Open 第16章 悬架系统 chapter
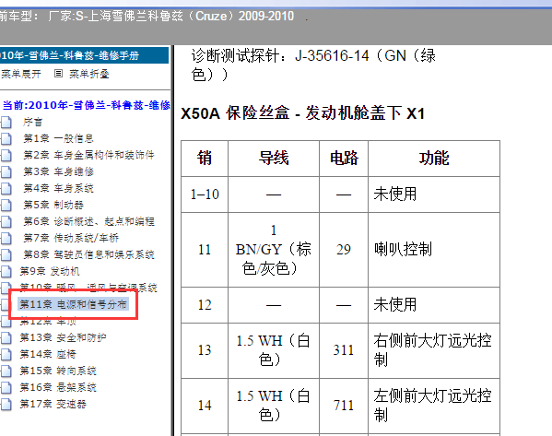The image size is (552, 436). (58, 387)
